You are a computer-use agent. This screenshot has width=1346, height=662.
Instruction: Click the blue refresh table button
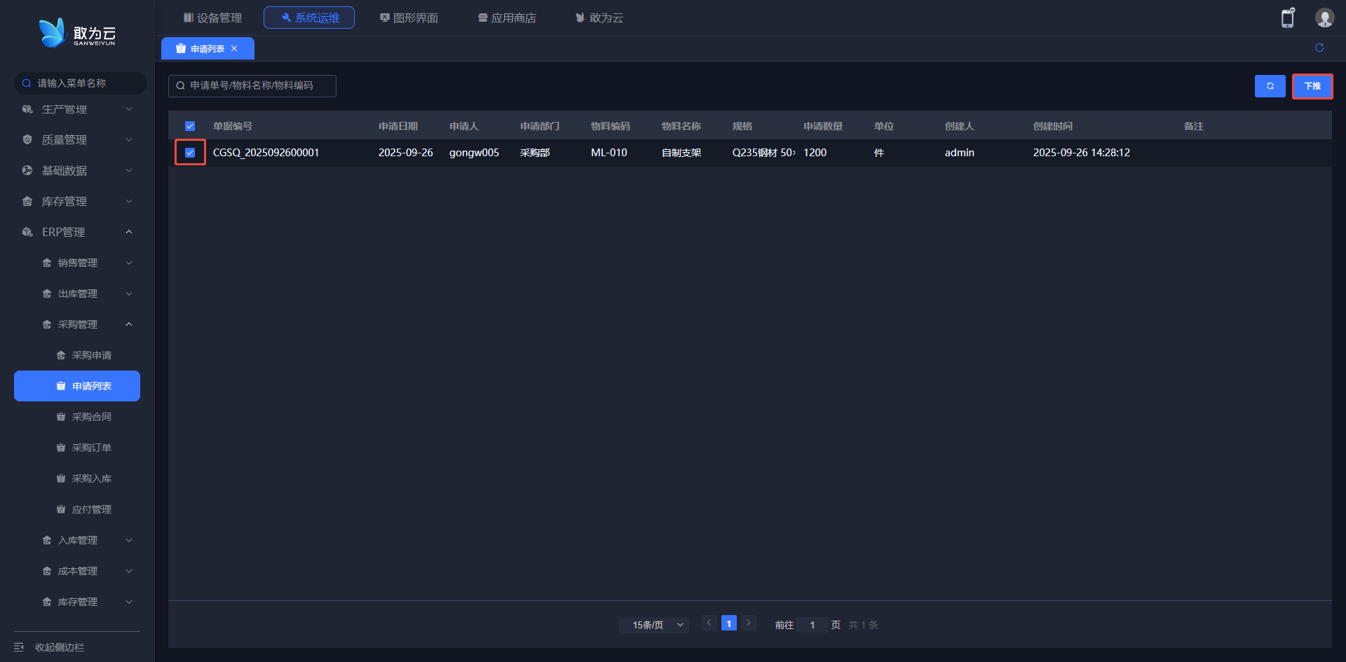pyautogui.click(x=1270, y=86)
